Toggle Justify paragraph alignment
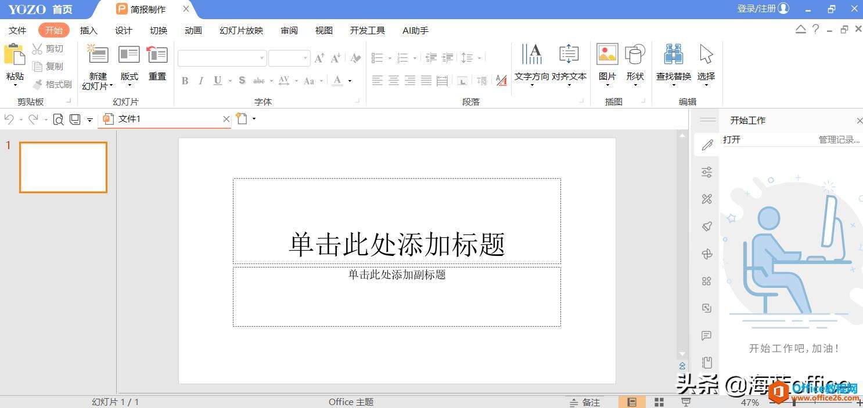Viewport: 863px width, 408px height. (x=426, y=81)
